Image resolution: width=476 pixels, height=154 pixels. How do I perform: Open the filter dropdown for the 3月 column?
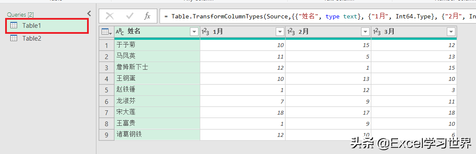(x=451, y=32)
